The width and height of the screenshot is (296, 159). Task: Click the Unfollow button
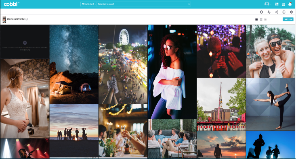[x=288, y=19]
